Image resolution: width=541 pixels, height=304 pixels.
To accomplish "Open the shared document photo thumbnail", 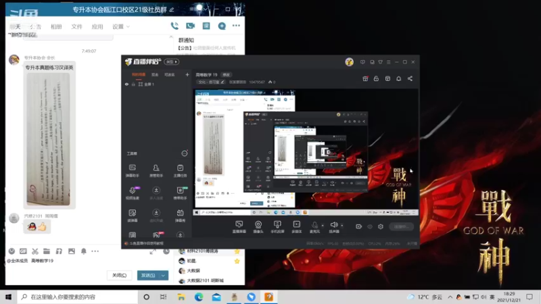I will (x=49, y=139).
